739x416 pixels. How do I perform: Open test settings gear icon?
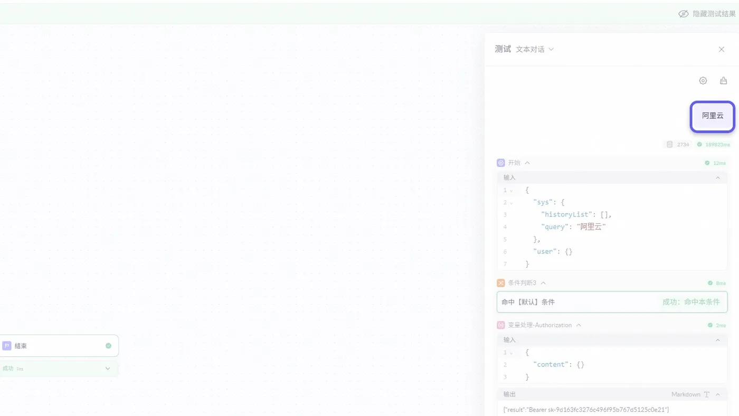703,81
